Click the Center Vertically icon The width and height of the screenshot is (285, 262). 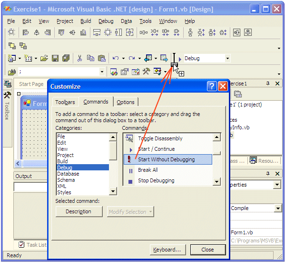(x=248, y=32)
